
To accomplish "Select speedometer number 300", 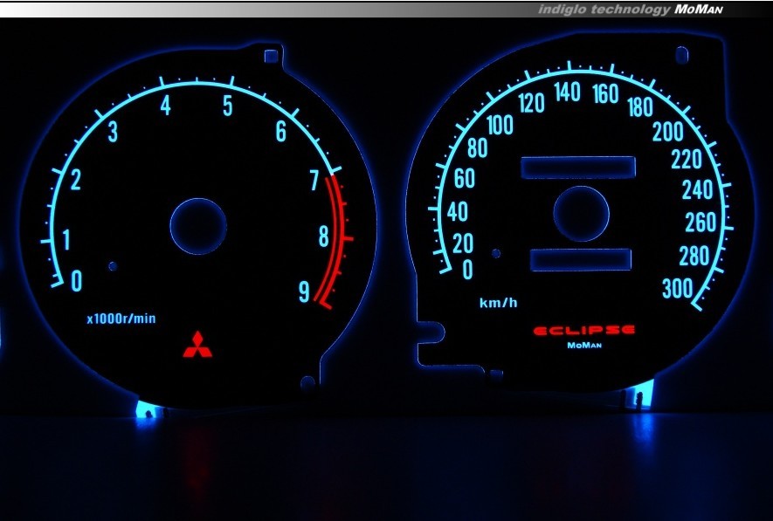I will point(678,289).
